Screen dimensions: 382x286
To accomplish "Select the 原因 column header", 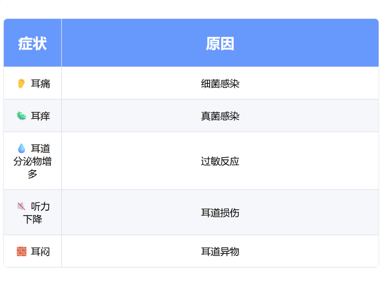I will click(x=220, y=44).
